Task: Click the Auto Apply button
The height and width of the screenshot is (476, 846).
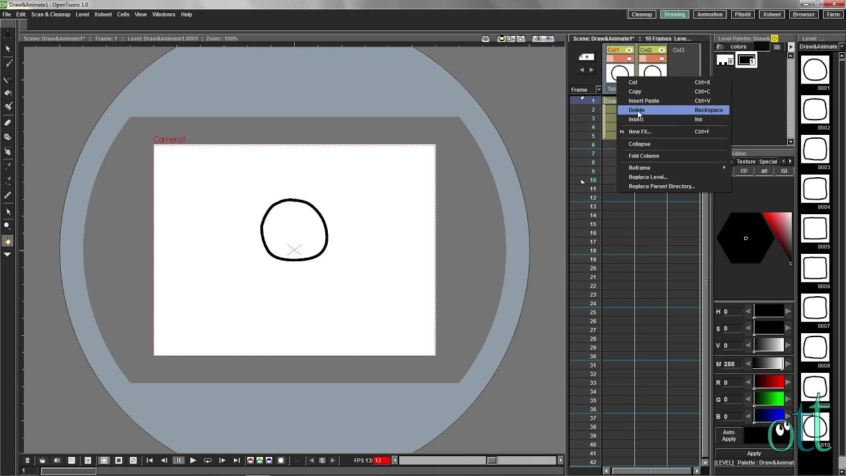Action: point(729,436)
